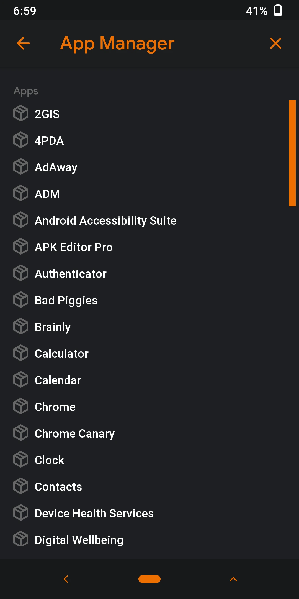This screenshot has width=299, height=599.
Task: Expand upward using the bottom chevron
Action: tap(233, 579)
